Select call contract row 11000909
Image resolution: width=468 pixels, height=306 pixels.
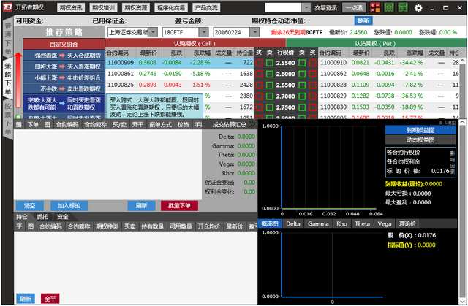pos(180,63)
